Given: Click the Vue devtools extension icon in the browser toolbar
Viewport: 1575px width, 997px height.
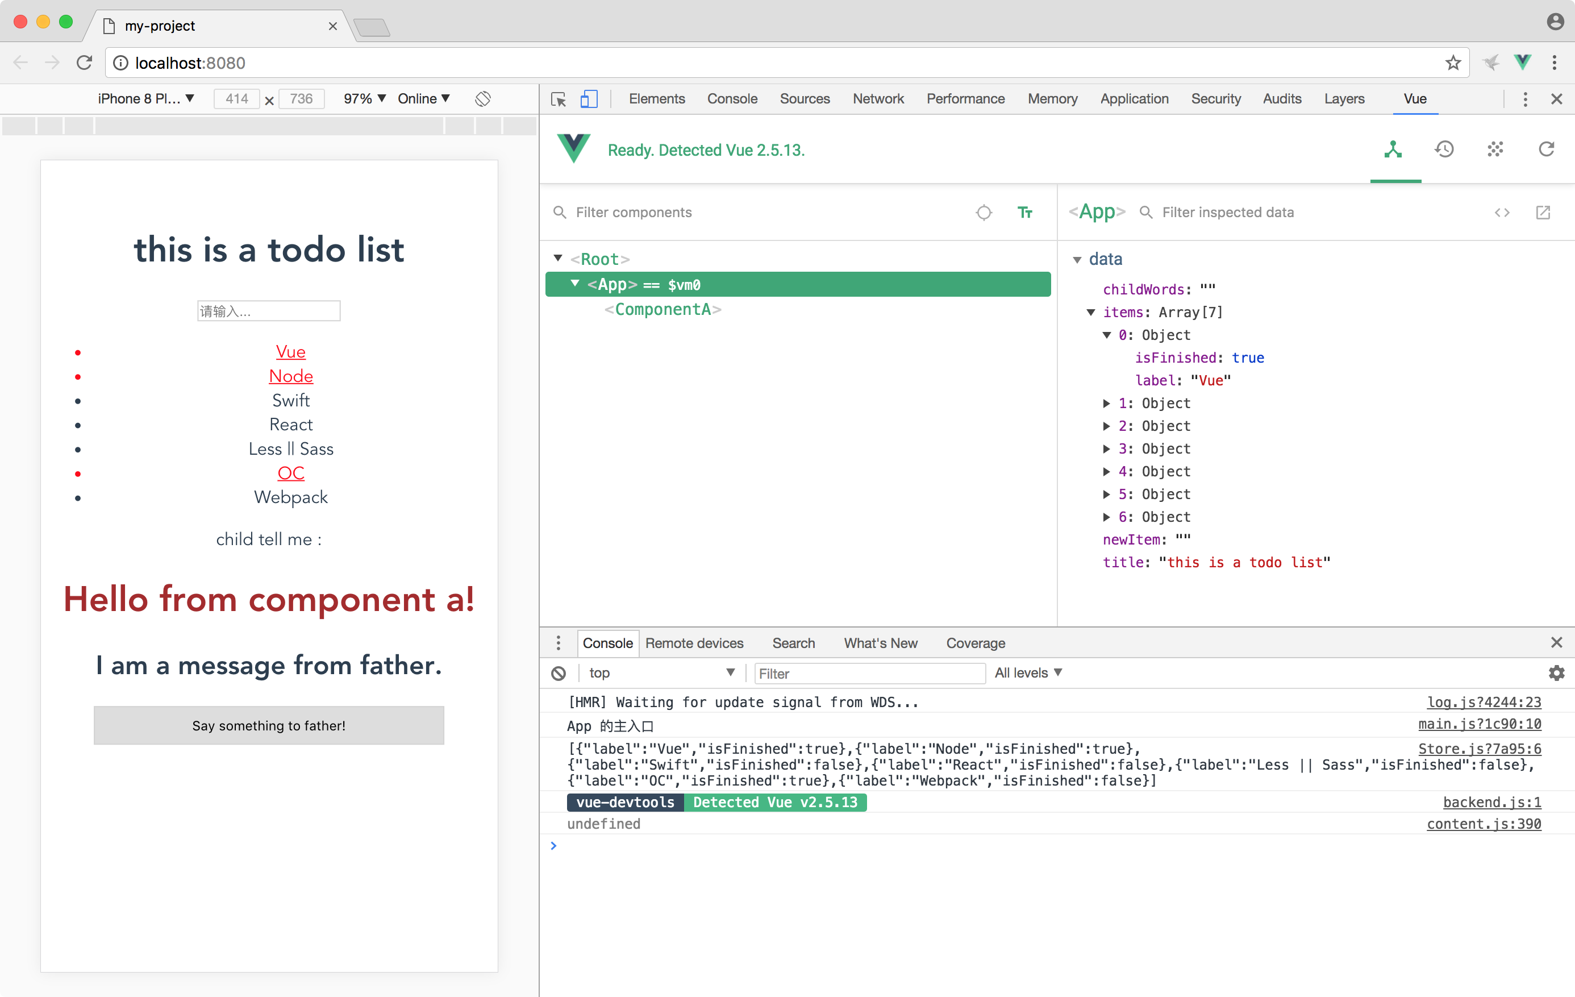Looking at the screenshot, I should (1523, 63).
